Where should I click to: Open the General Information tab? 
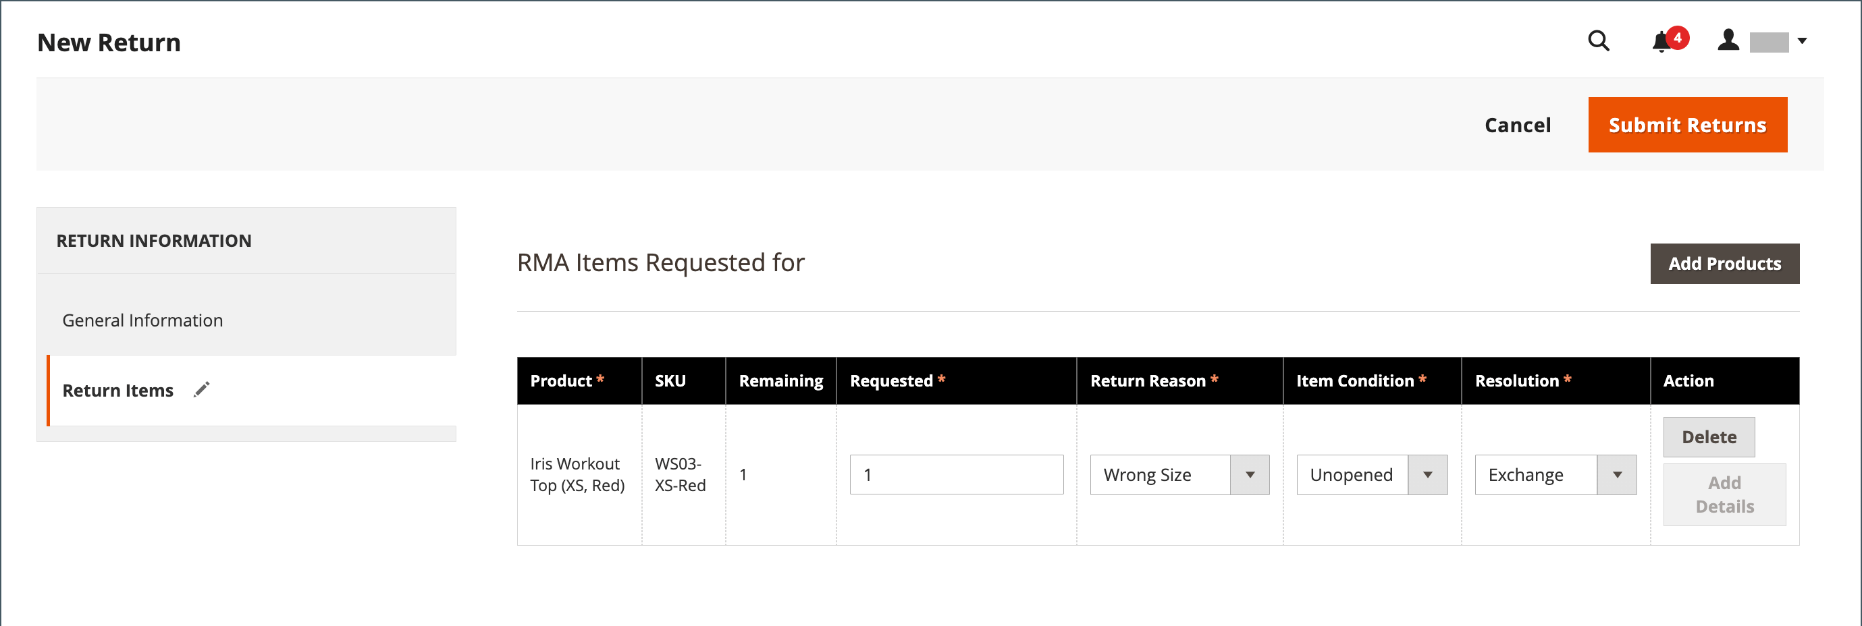(142, 320)
